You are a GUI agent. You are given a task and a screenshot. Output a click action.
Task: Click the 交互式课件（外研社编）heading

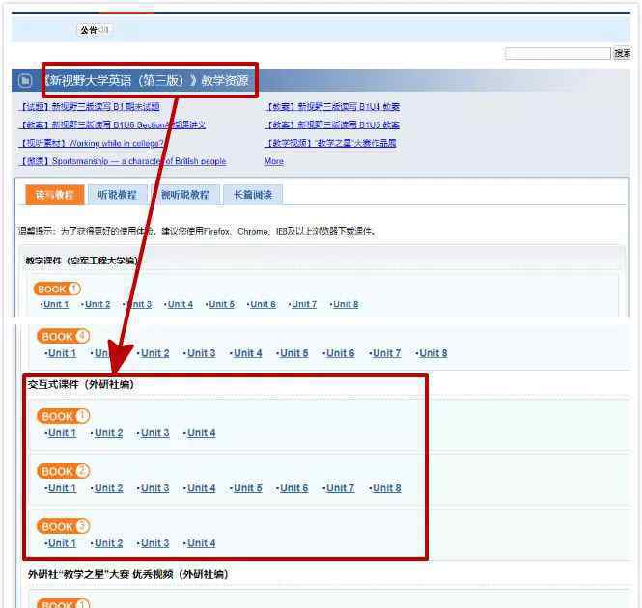click(81, 384)
